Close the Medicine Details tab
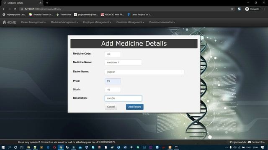 coord(41,3)
